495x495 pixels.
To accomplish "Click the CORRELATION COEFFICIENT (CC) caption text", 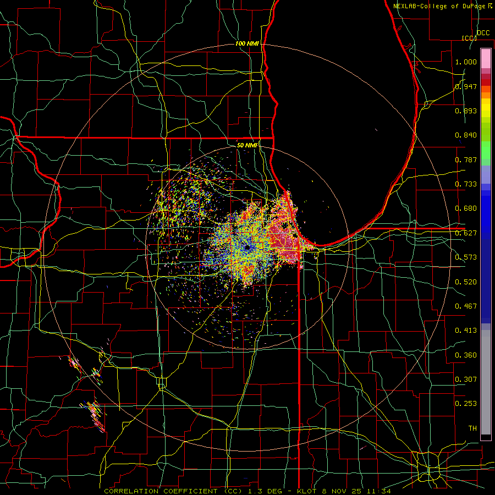I will [173, 491].
